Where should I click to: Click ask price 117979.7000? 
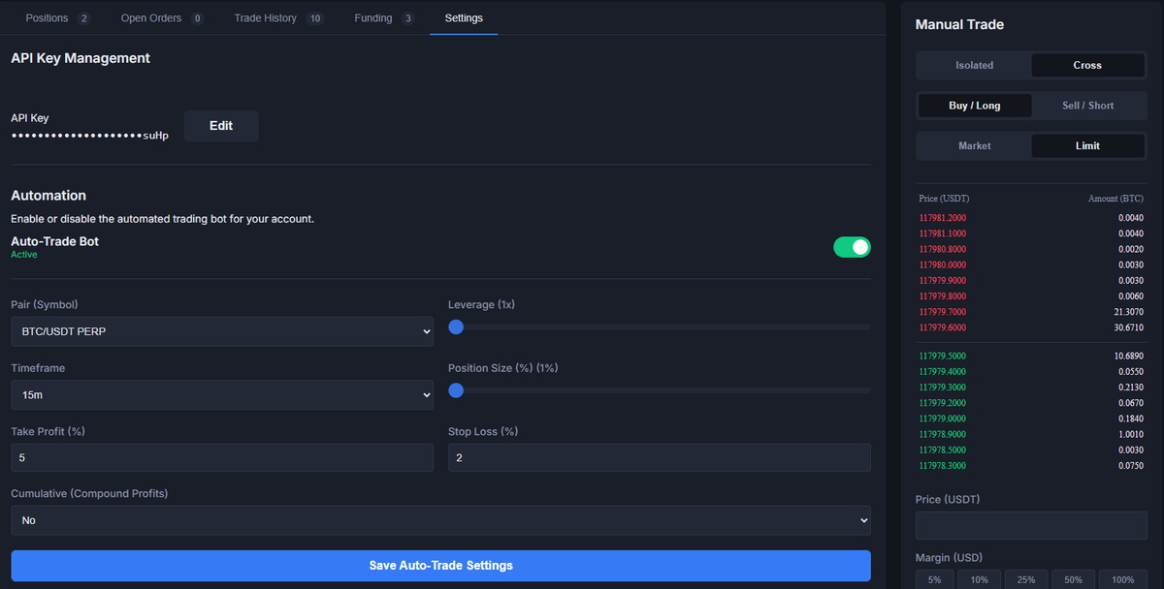942,312
